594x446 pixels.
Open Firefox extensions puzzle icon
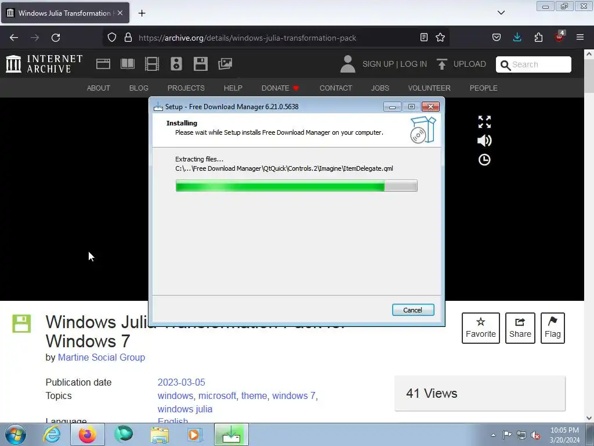coord(538,37)
